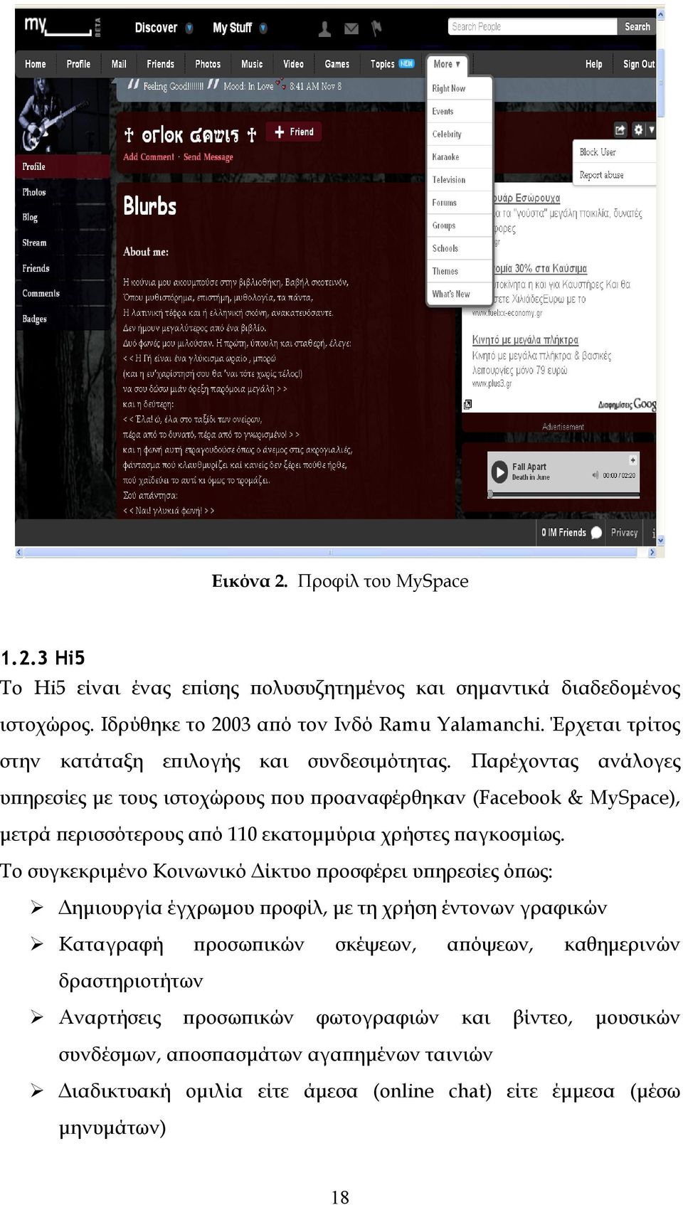Viewport: 683px width, 1205px height.
Task: Click the vertical scrollbar down arrow
Action: coord(661,541)
